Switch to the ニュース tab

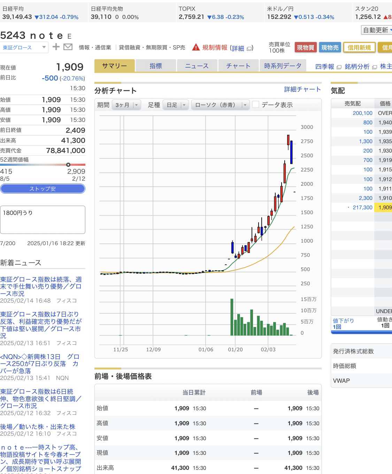[x=197, y=66]
